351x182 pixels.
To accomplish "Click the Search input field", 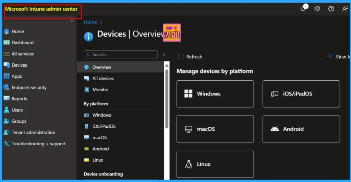I will click(x=121, y=55).
